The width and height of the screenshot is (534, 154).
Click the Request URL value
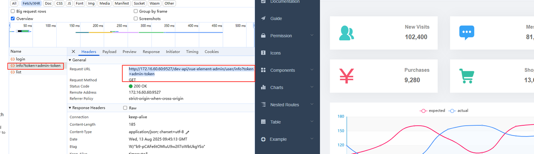[x=191, y=71]
